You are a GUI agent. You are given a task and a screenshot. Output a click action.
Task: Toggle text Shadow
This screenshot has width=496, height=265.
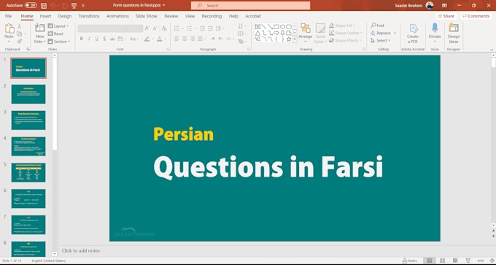pyautogui.click(x=104, y=39)
